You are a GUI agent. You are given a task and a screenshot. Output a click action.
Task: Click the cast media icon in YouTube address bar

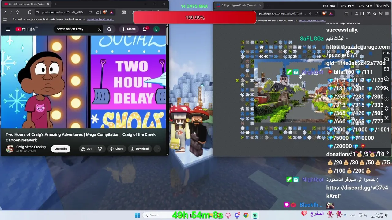(x=90, y=12)
